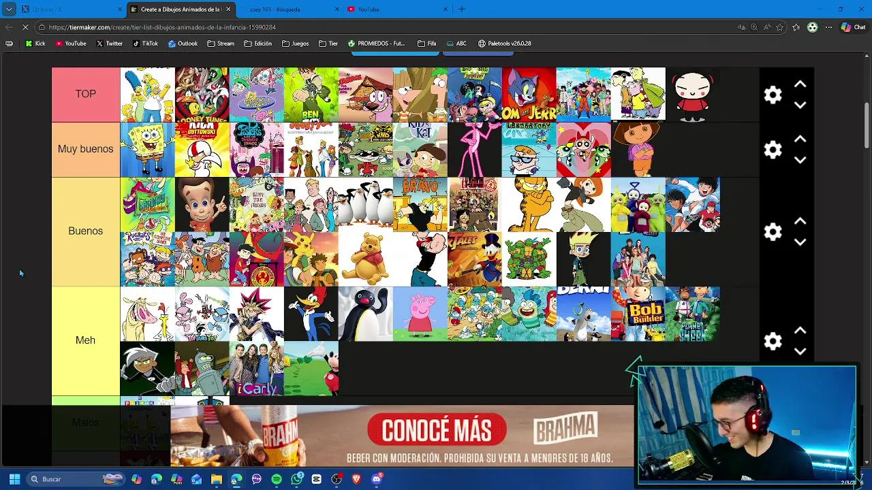
Task: Move the TOP tier row down
Action: click(x=800, y=105)
